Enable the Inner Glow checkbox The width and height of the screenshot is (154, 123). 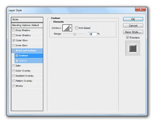tap(14, 45)
